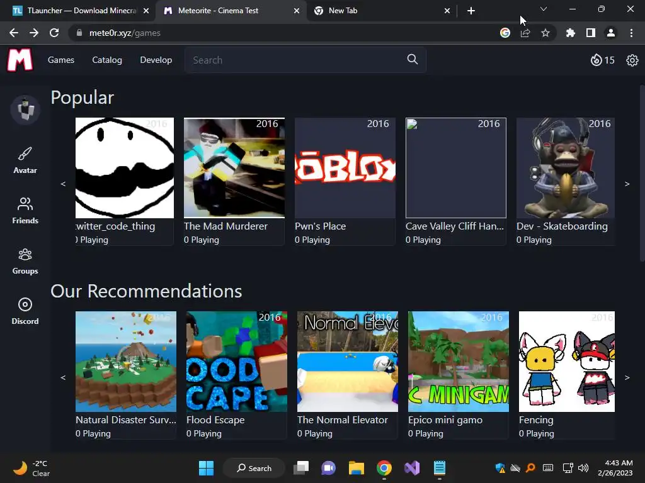645x483 pixels.
Task: Click the Fencing characters thumbnail
Action: tap(567, 362)
